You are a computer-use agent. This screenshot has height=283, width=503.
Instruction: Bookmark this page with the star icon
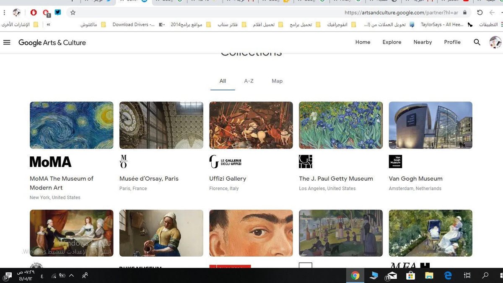tap(73, 13)
